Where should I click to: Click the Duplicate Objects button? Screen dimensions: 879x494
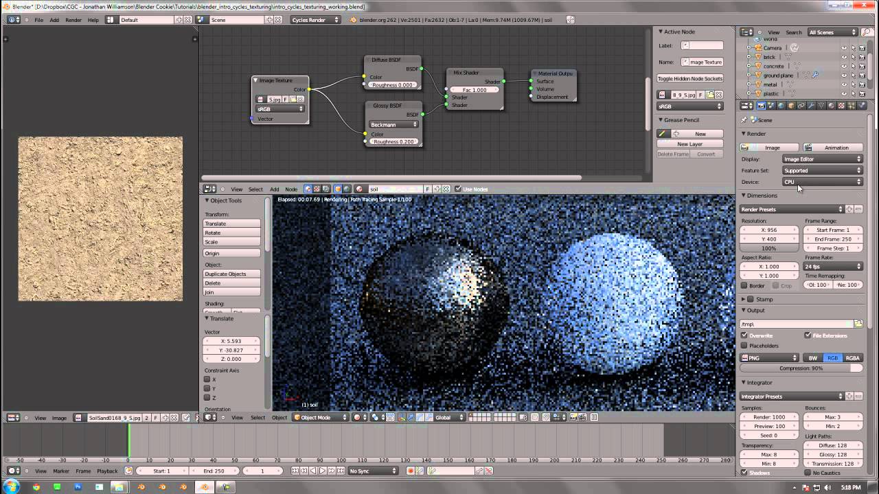[232, 274]
